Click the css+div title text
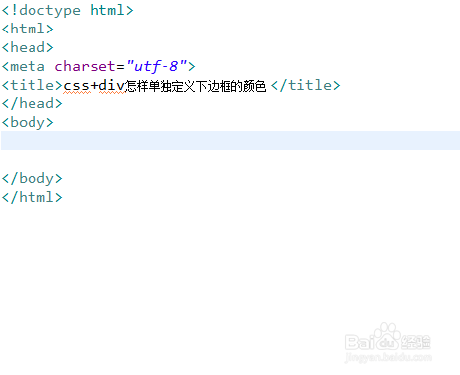Screen dimensions: 460x375 94,86
